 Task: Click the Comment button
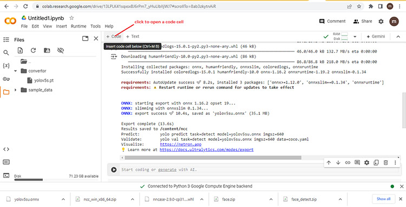click(332, 21)
